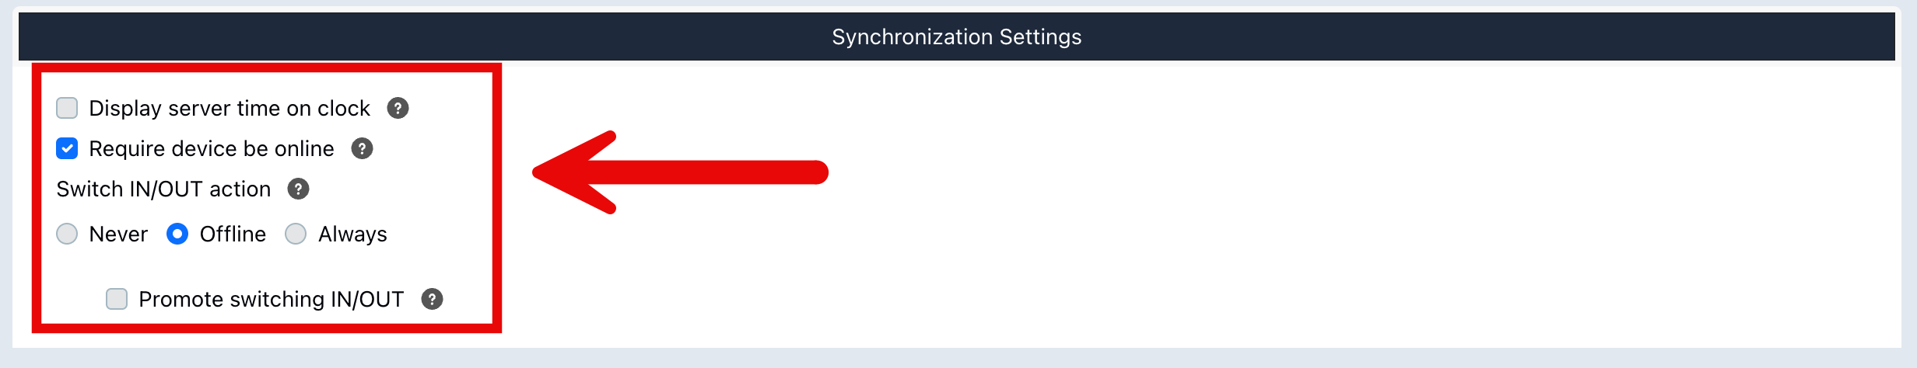The height and width of the screenshot is (368, 1917).
Task: Click the 'Require device be online' label text
Action: [x=212, y=148]
